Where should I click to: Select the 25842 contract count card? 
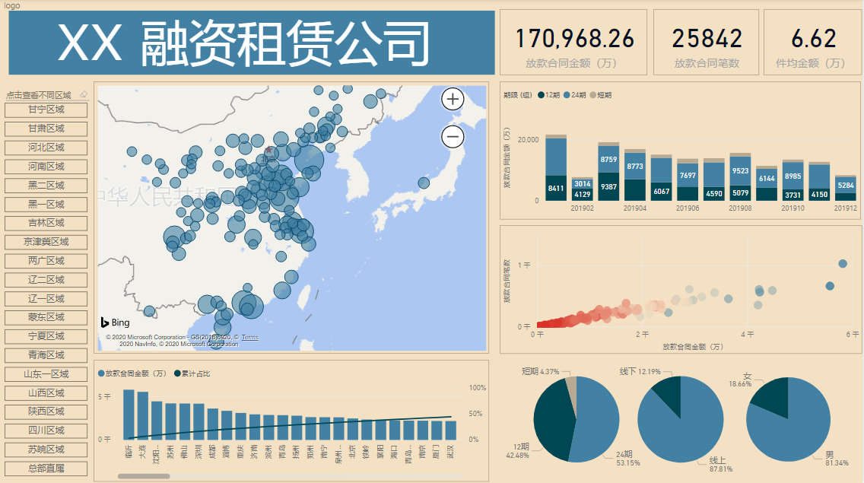(x=707, y=42)
